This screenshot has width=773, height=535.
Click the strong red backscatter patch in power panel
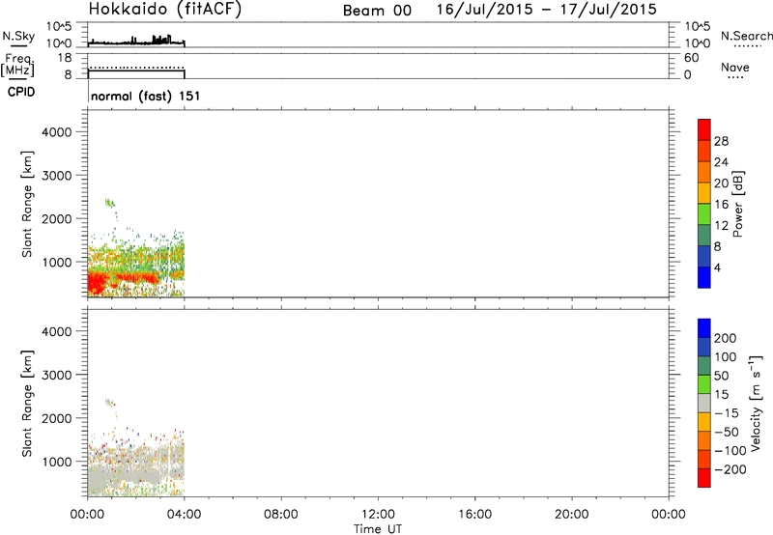[x=99, y=283]
